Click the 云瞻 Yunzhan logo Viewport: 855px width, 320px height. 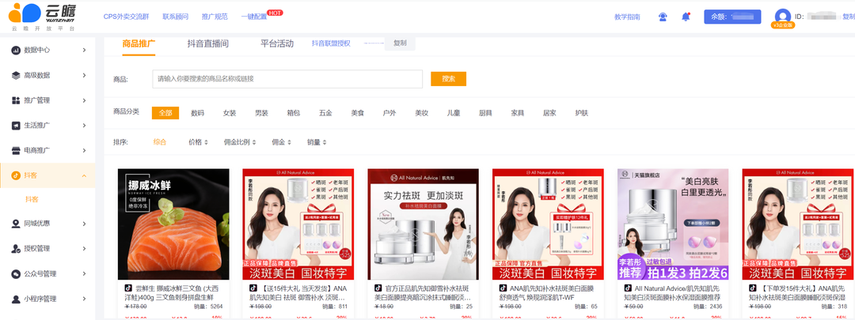tap(43, 17)
